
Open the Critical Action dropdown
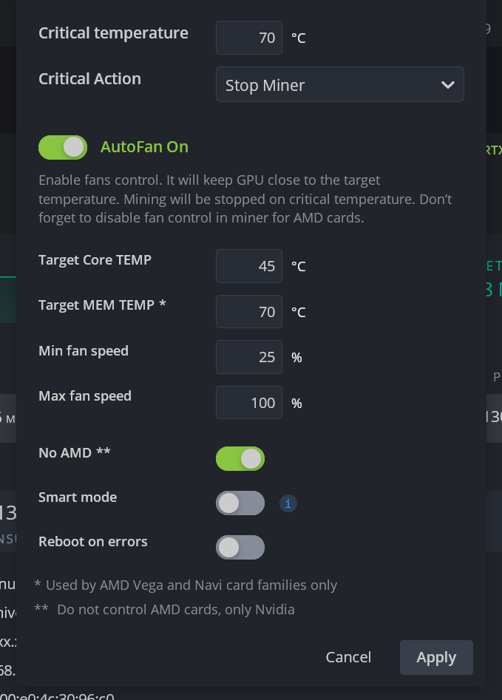point(340,84)
